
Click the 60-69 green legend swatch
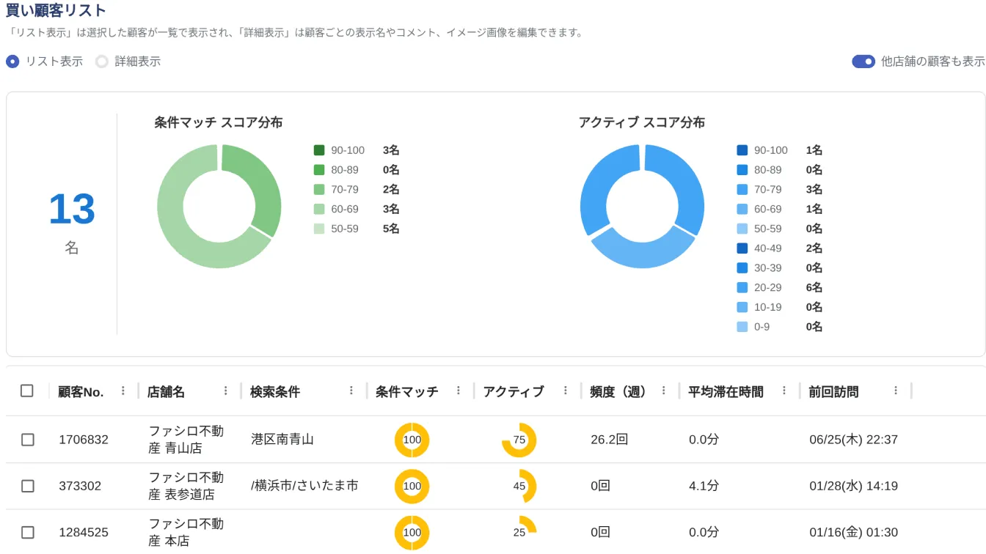pos(319,210)
